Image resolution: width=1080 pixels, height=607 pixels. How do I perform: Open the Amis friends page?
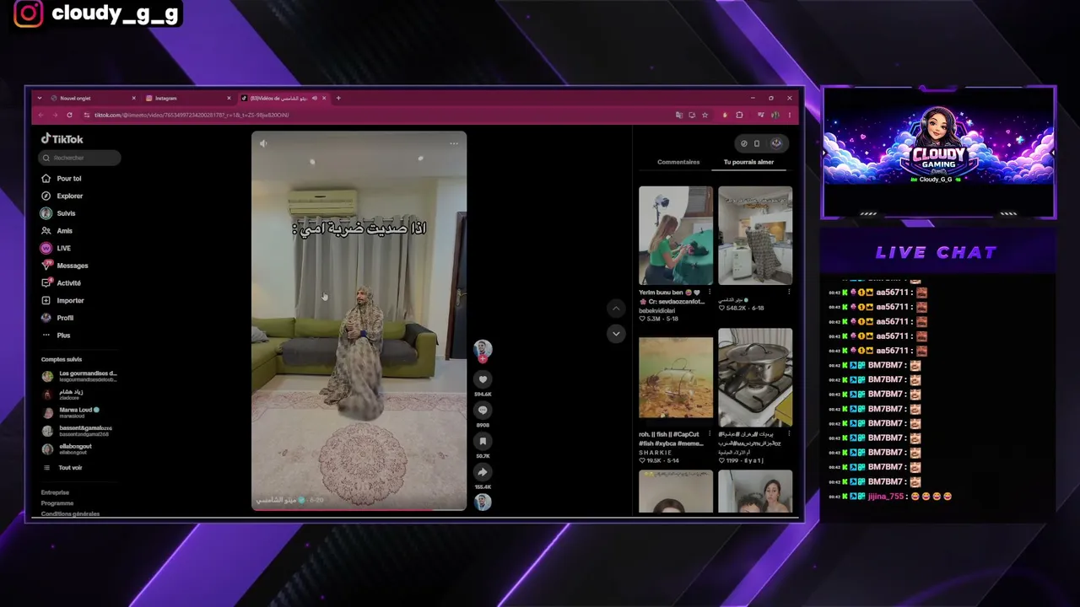click(x=57, y=231)
